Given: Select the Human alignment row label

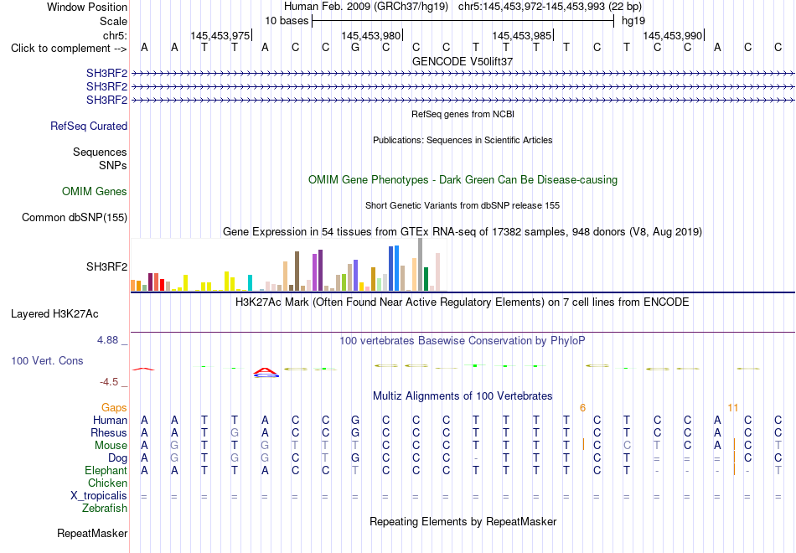Looking at the screenshot, I should pyautogui.click(x=110, y=421).
